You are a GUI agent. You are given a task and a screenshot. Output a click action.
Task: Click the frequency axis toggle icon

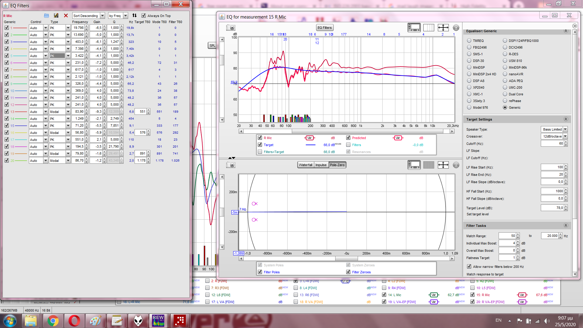click(x=428, y=28)
